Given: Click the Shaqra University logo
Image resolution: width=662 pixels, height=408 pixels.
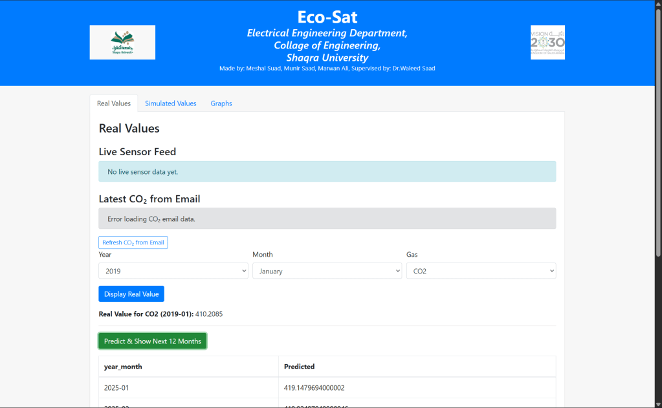Looking at the screenshot, I should coord(122,43).
